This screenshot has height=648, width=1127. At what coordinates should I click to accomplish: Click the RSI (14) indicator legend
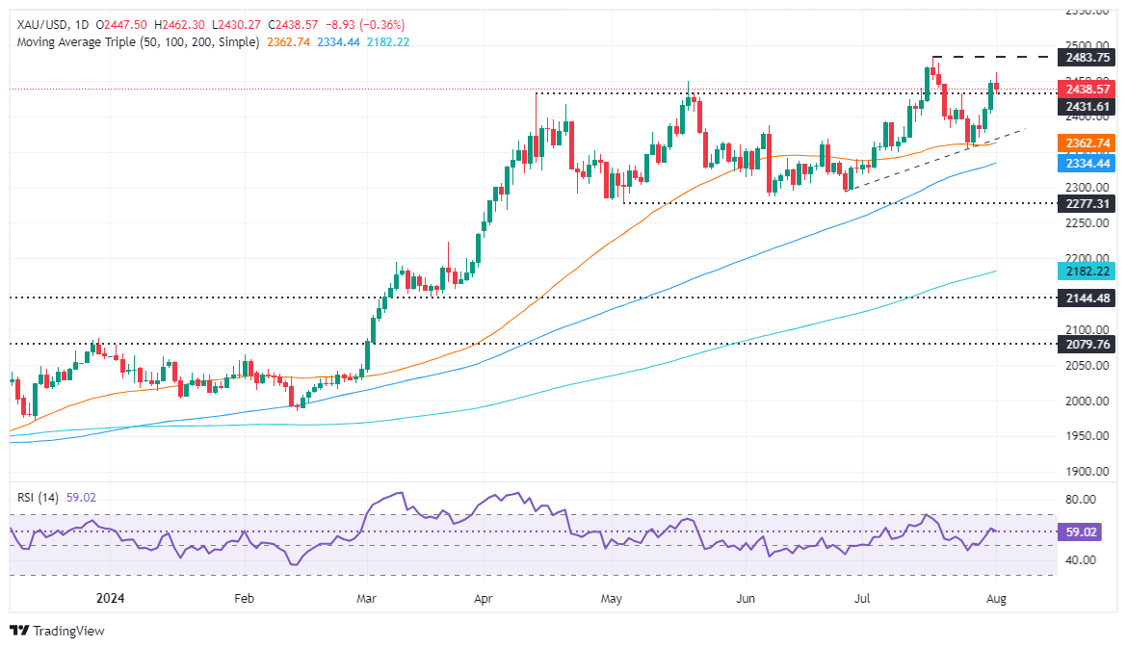click(39, 497)
